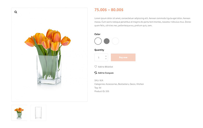Screen dimensions: 203x128
Task: Focus the quantity input field
Action: click(x=101, y=57)
